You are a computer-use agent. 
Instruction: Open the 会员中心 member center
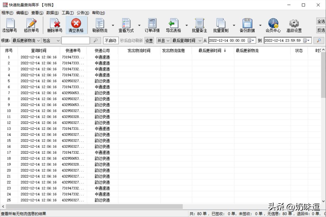pos(274,25)
